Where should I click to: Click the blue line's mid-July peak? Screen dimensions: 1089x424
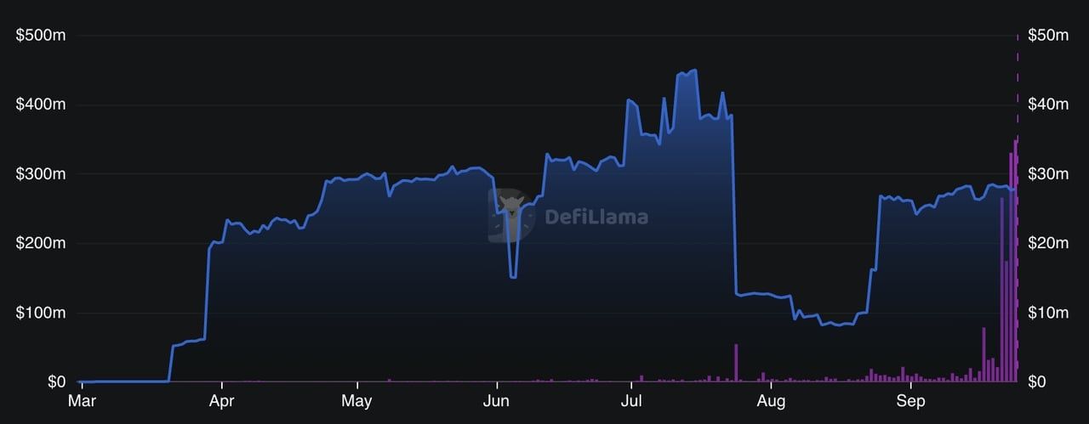point(694,71)
